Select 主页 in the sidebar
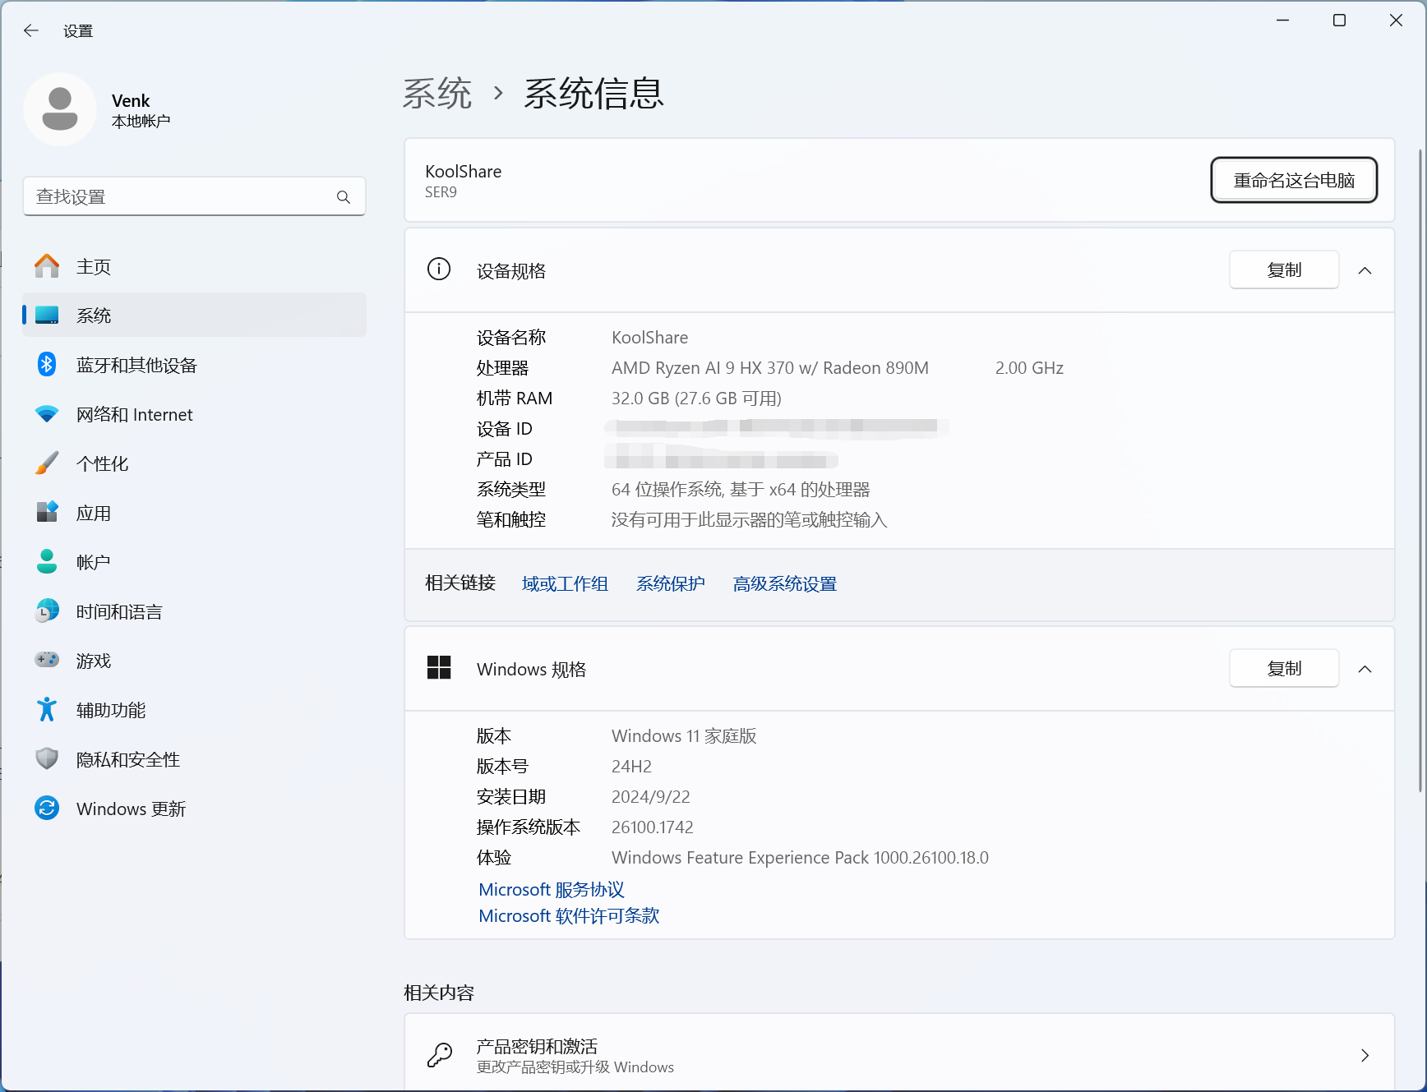The width and height of the screenshot is (1427, 1092). coord(94,267)
